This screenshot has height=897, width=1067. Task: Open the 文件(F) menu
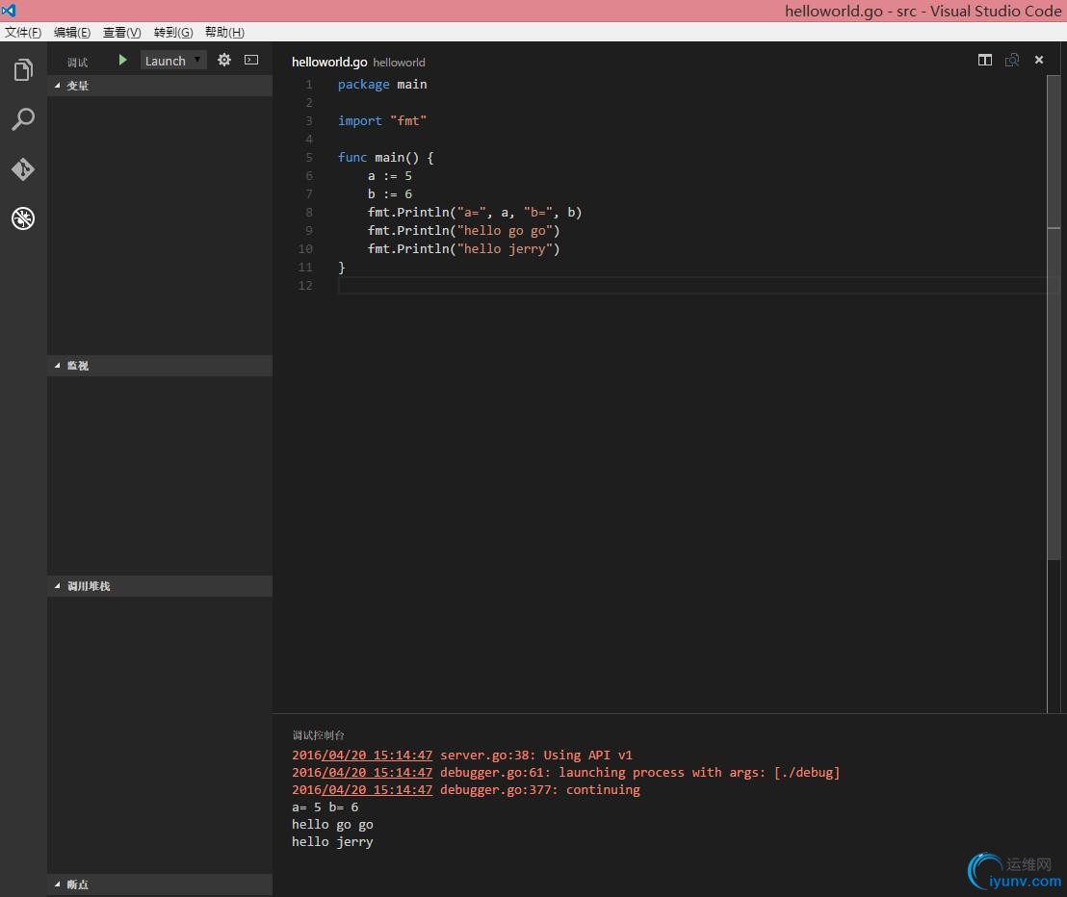(x=23, y=32)
